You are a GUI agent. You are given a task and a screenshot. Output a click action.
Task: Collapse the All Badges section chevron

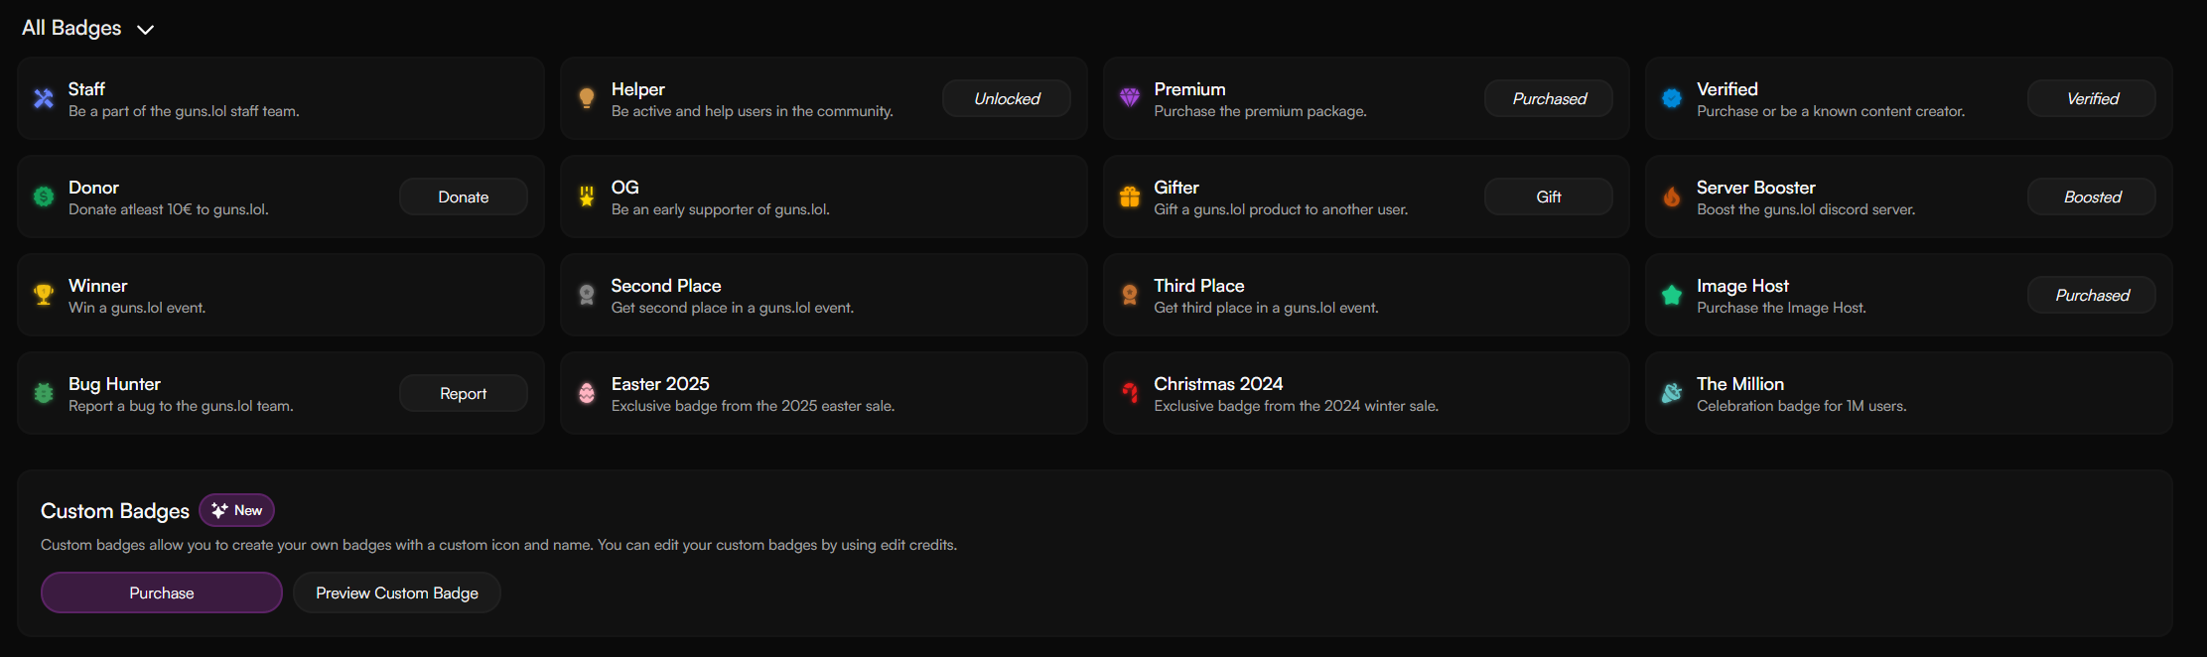146,30
